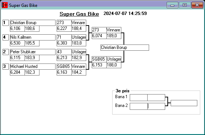Click the 184,2 speed cell for Husted
Screen dimensions: 205x135
[x=79, y=72]
